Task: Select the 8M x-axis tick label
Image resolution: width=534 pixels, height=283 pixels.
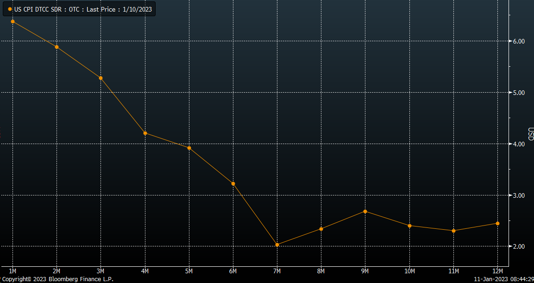Action: point(321,271)
